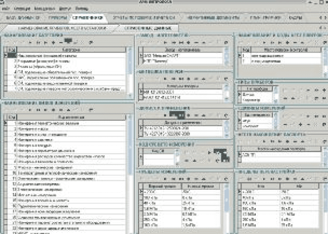Viewport: 328px width, 234px height.
Task: Add a record (+) in the Завод-изготовитель panel navigator
Action: [188, 42]
